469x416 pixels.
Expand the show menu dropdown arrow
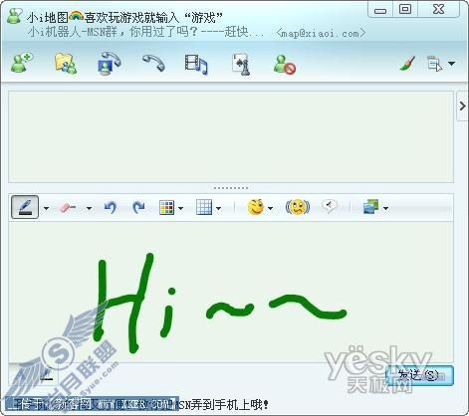point(451,63)
